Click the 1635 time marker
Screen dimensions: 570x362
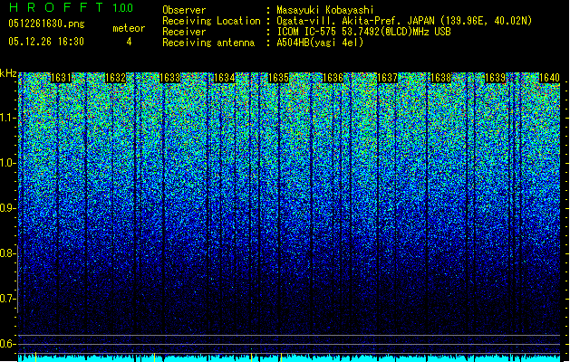click(278, 78)
